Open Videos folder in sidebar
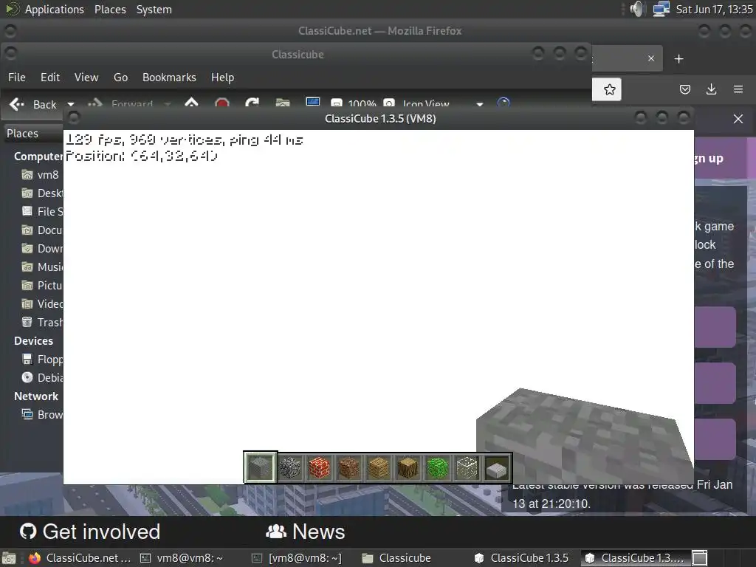The image size is (756, 567). click(42, 303)
